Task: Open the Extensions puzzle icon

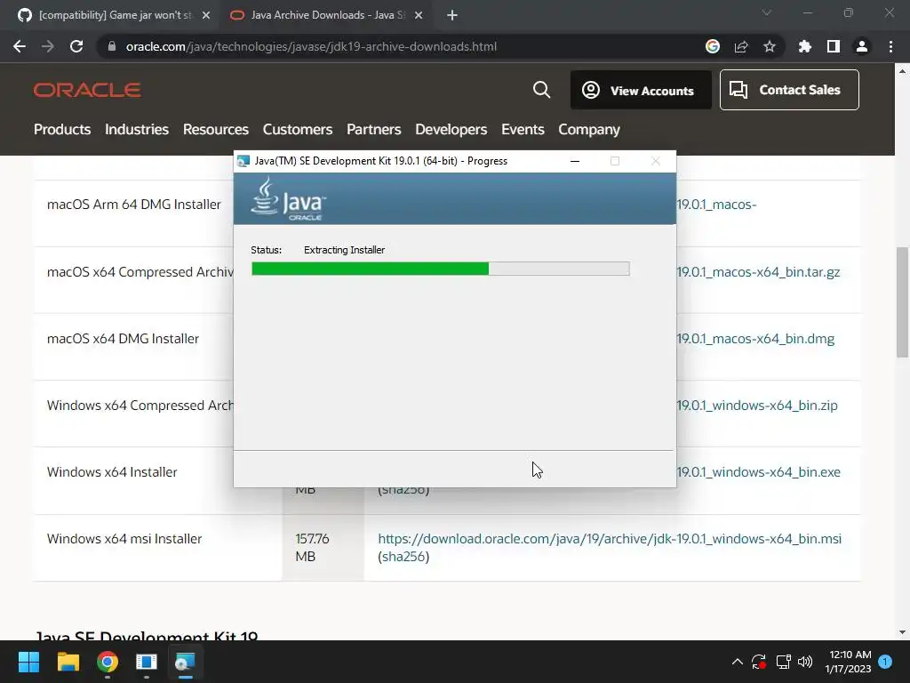Action: pyautogui.click(x=805, y=46)
